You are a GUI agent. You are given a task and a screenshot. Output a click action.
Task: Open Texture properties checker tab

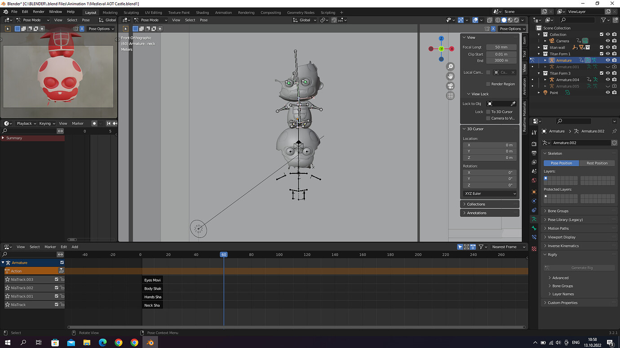[x=534, y=249]
